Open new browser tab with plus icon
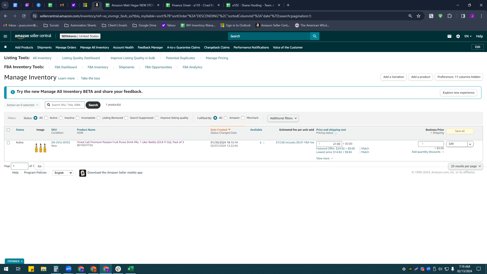Screen dimensions: 487x274 tap(288, 5)
